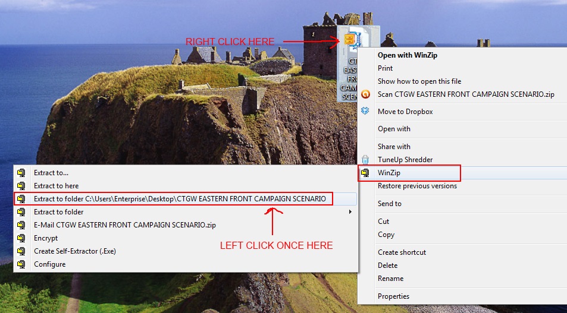Click the WinZip icon beside 'Extract to...'

pyautogui.click(x=21, y=173)
